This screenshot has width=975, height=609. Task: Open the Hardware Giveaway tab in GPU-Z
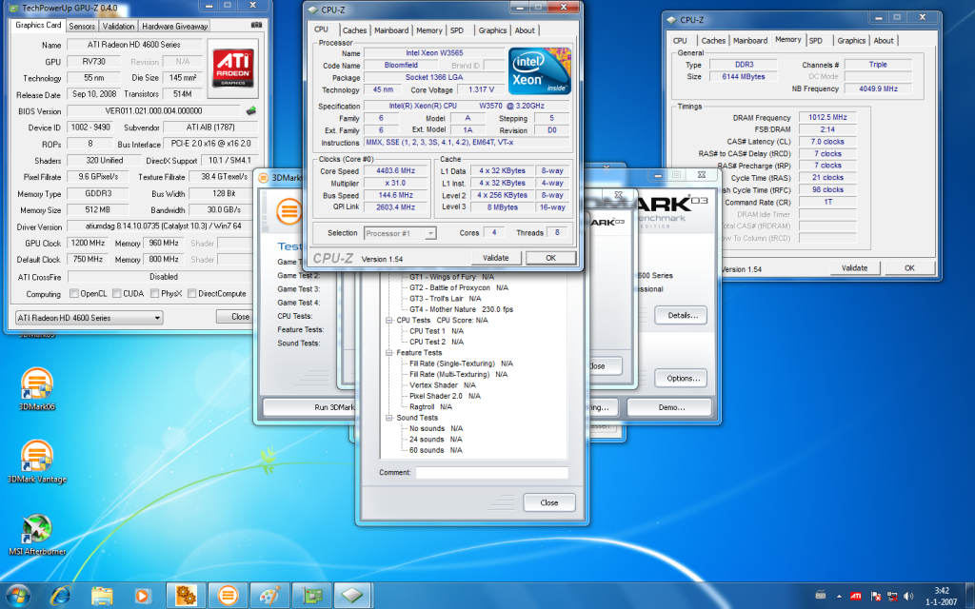click(175, 26)
